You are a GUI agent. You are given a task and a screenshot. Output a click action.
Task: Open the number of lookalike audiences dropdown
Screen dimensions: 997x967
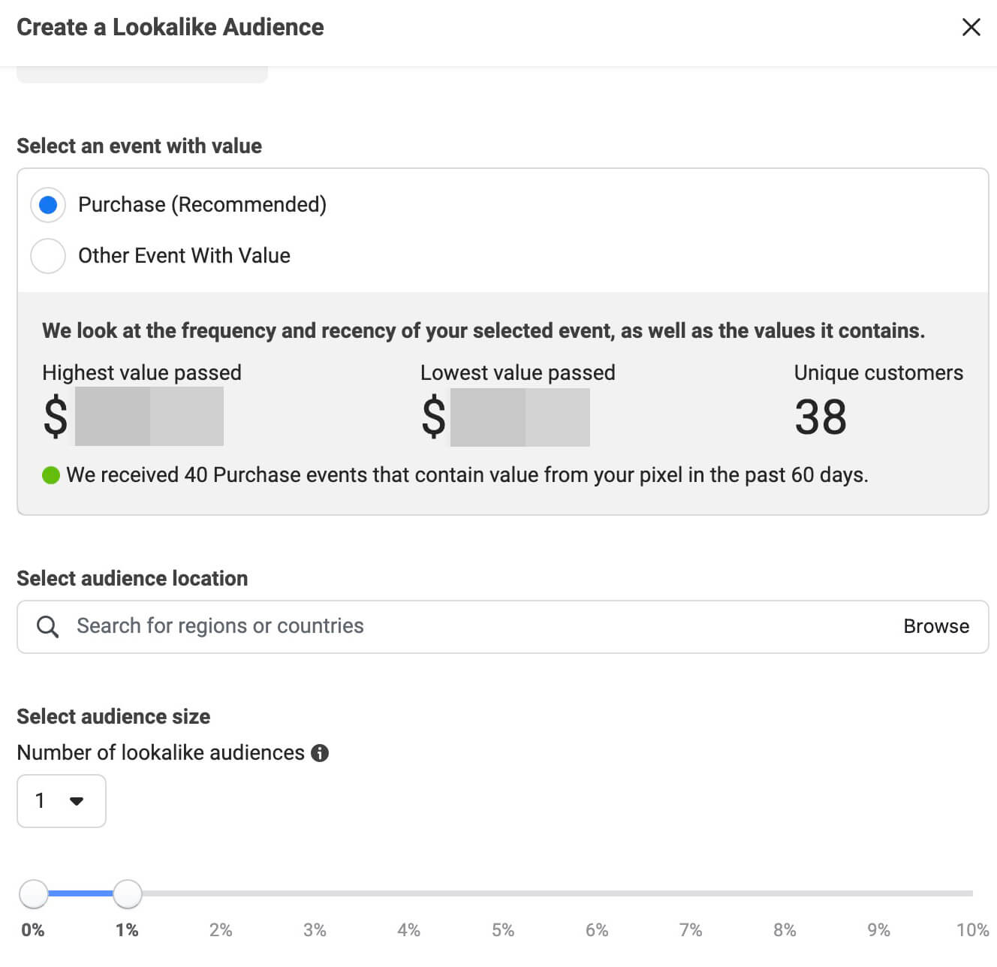[61, 801]
